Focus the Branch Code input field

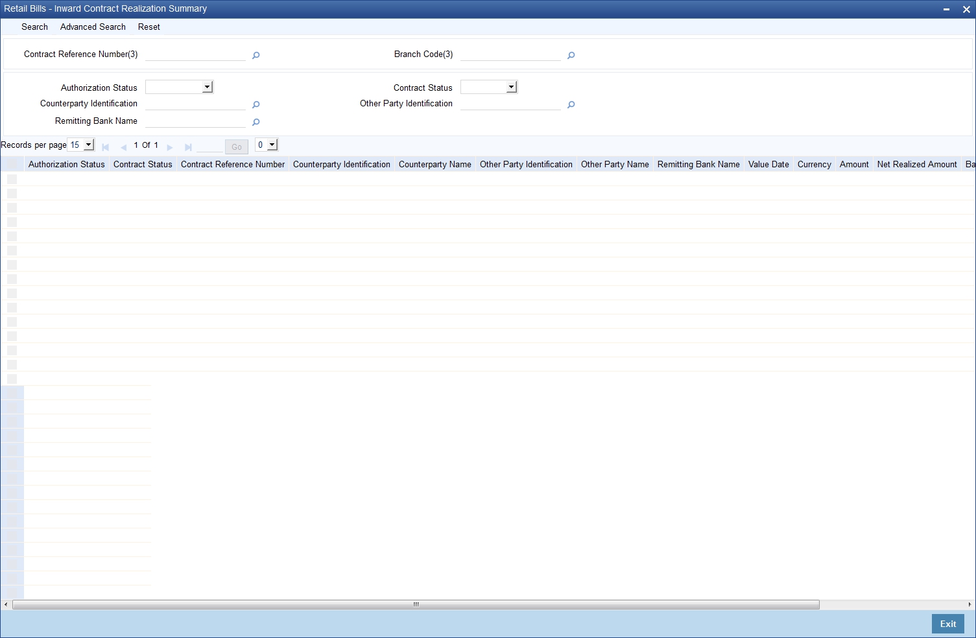(510, 54)
